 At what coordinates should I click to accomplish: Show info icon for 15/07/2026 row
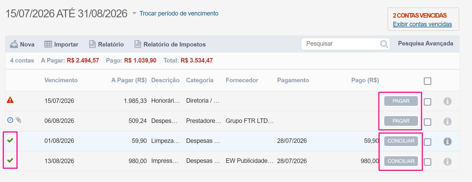447,101
